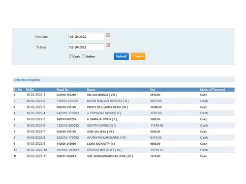
Task: Select receipt number 18-02-2022-9
Action: [36, 144]
